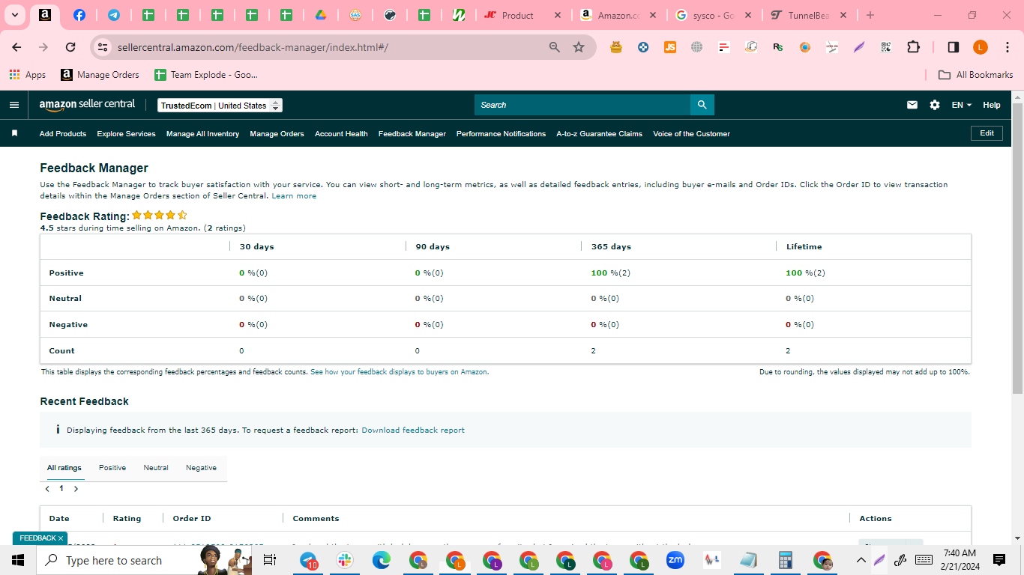
Task: Open the EN language dropdown
Action: (962, 105)
